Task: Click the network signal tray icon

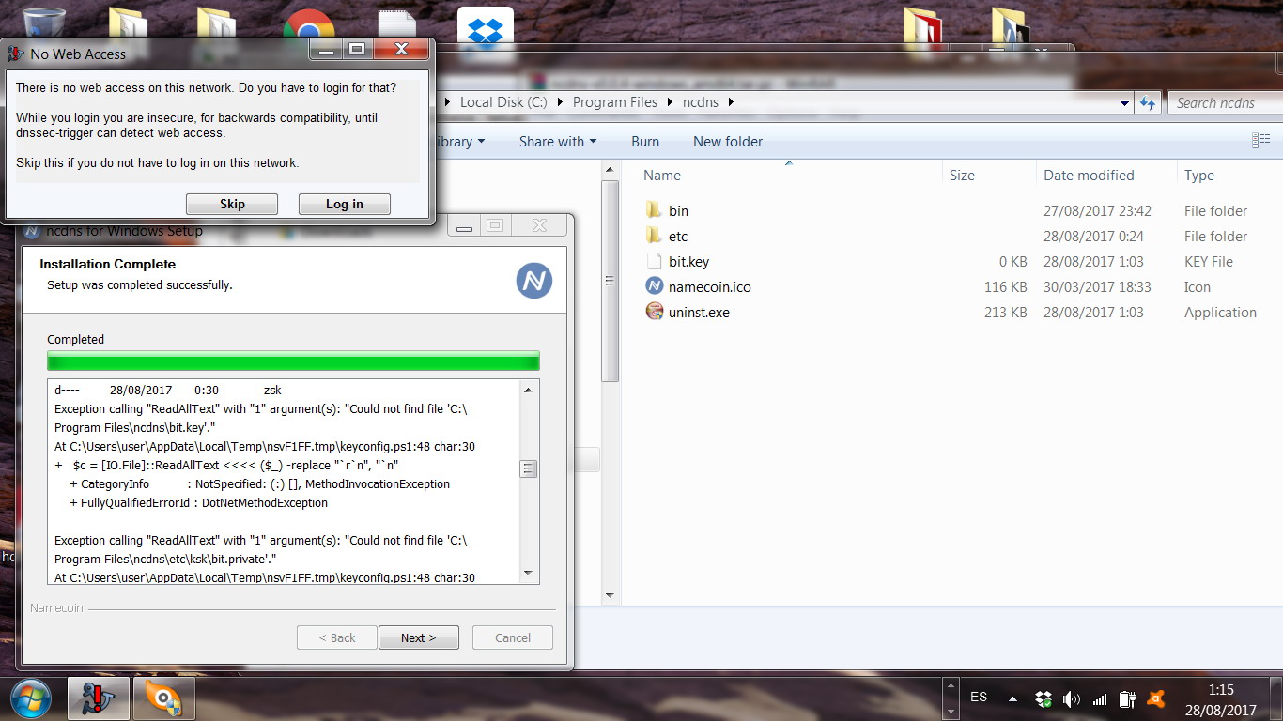Action: [1100, 698]
